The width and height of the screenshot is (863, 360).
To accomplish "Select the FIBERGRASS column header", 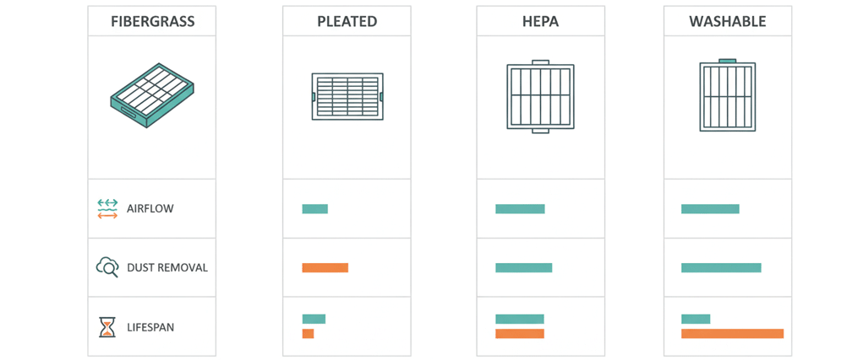I will 152,22.
